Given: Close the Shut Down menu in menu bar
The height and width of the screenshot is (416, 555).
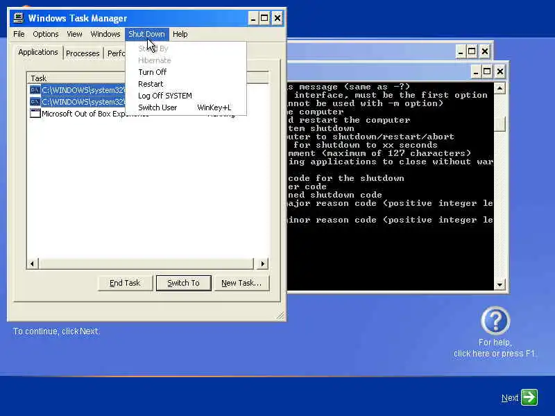Looking at the screenshot, I should [146, 34].
